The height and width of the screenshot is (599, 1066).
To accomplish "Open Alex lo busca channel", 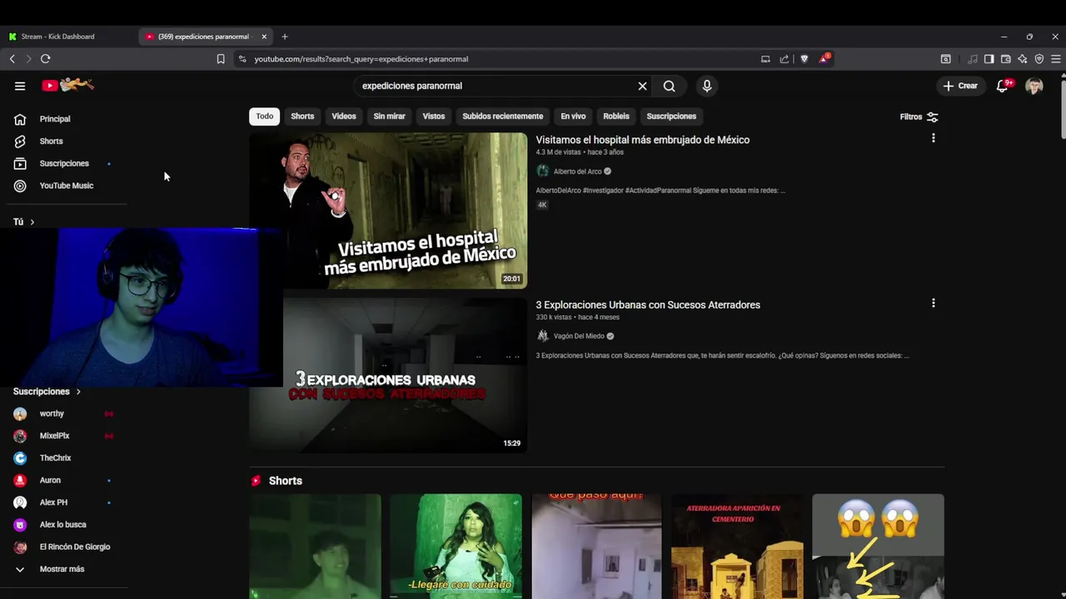I will point(63,525).
